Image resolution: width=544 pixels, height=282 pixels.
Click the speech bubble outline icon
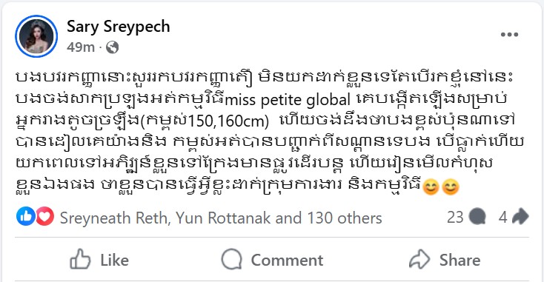click(231, 259)
